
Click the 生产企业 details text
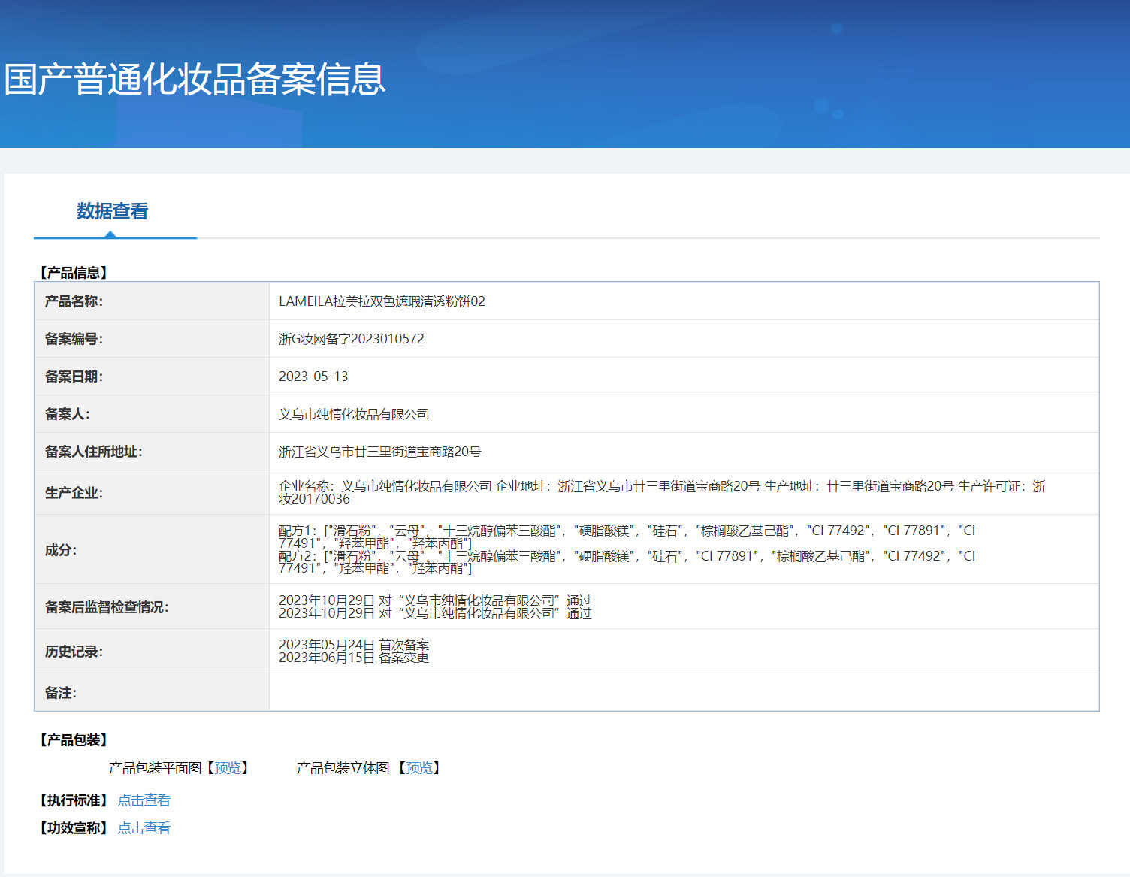[662, 492]
